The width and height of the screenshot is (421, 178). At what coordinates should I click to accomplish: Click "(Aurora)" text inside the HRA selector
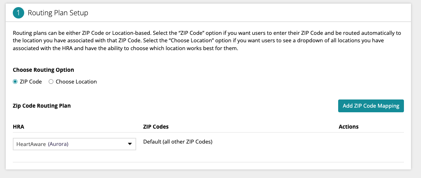(58, 144)
